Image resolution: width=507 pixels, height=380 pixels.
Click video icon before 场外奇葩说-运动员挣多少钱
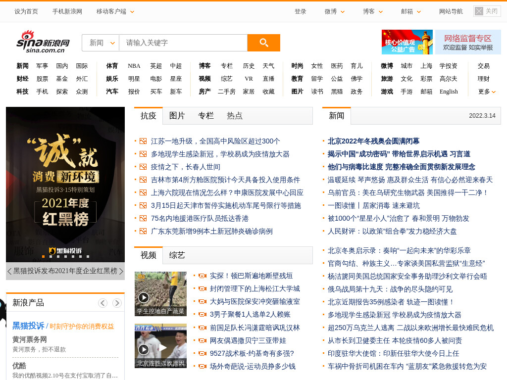coord(203,367)
